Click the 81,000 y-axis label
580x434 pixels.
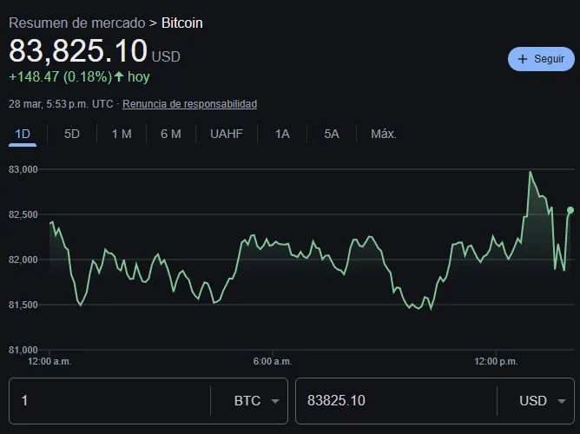tap(23, 350)
